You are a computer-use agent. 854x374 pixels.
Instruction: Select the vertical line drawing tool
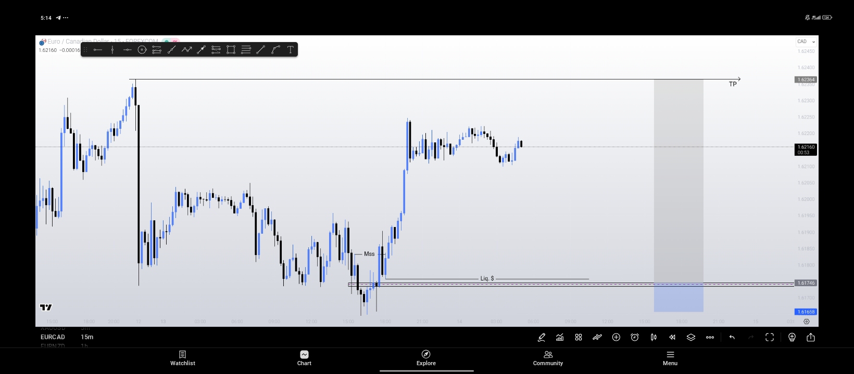112,50
